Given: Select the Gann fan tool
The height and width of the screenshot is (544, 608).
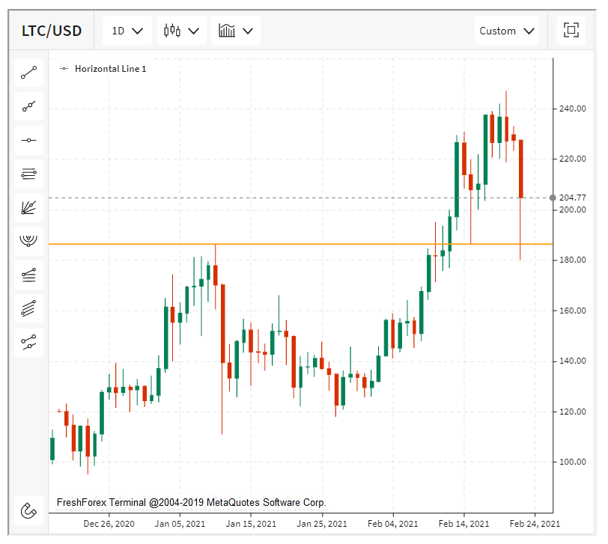Looking at the screenshot, I should (28, 208).
